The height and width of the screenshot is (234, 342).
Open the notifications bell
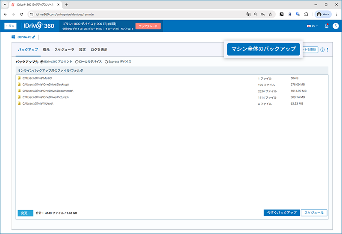point(327,26)
